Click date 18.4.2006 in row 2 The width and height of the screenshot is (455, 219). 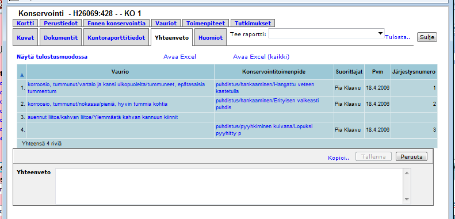pyautogui.click(x=377, y=104)
